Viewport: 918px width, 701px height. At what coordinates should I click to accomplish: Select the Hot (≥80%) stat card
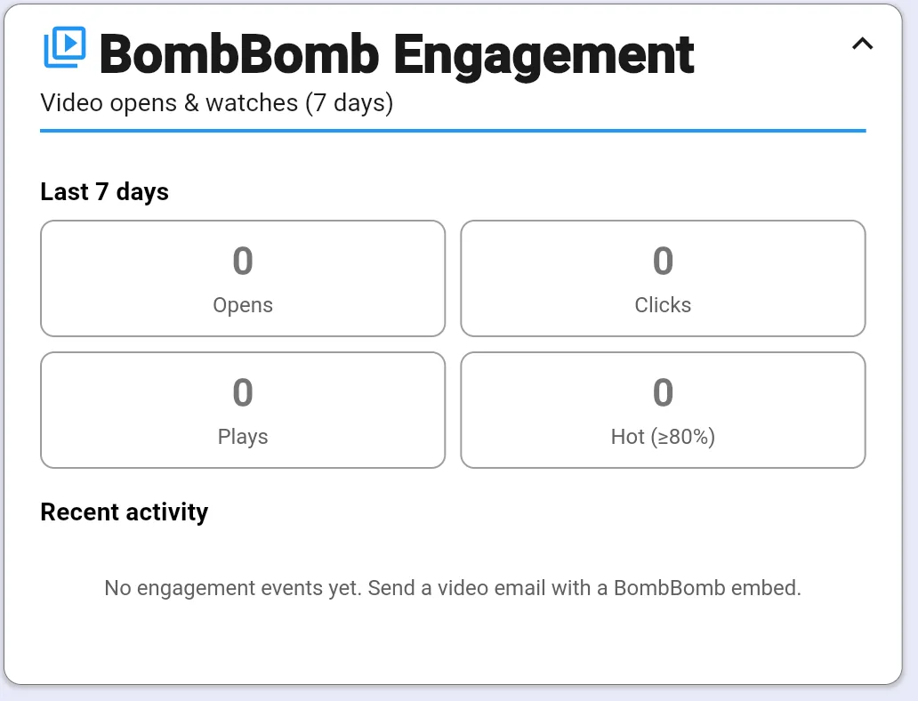click(x=663, y=410)
